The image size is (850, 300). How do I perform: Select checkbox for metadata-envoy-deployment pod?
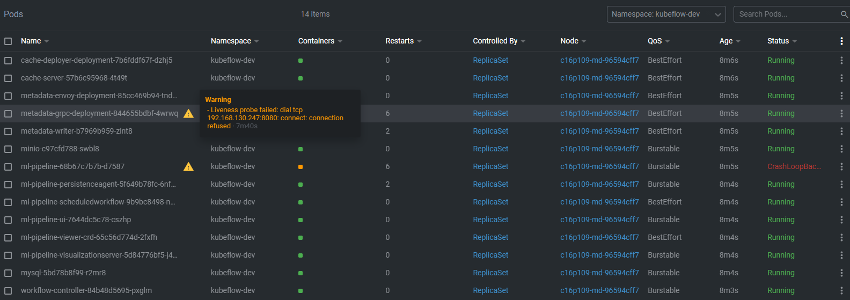(8, 96)
